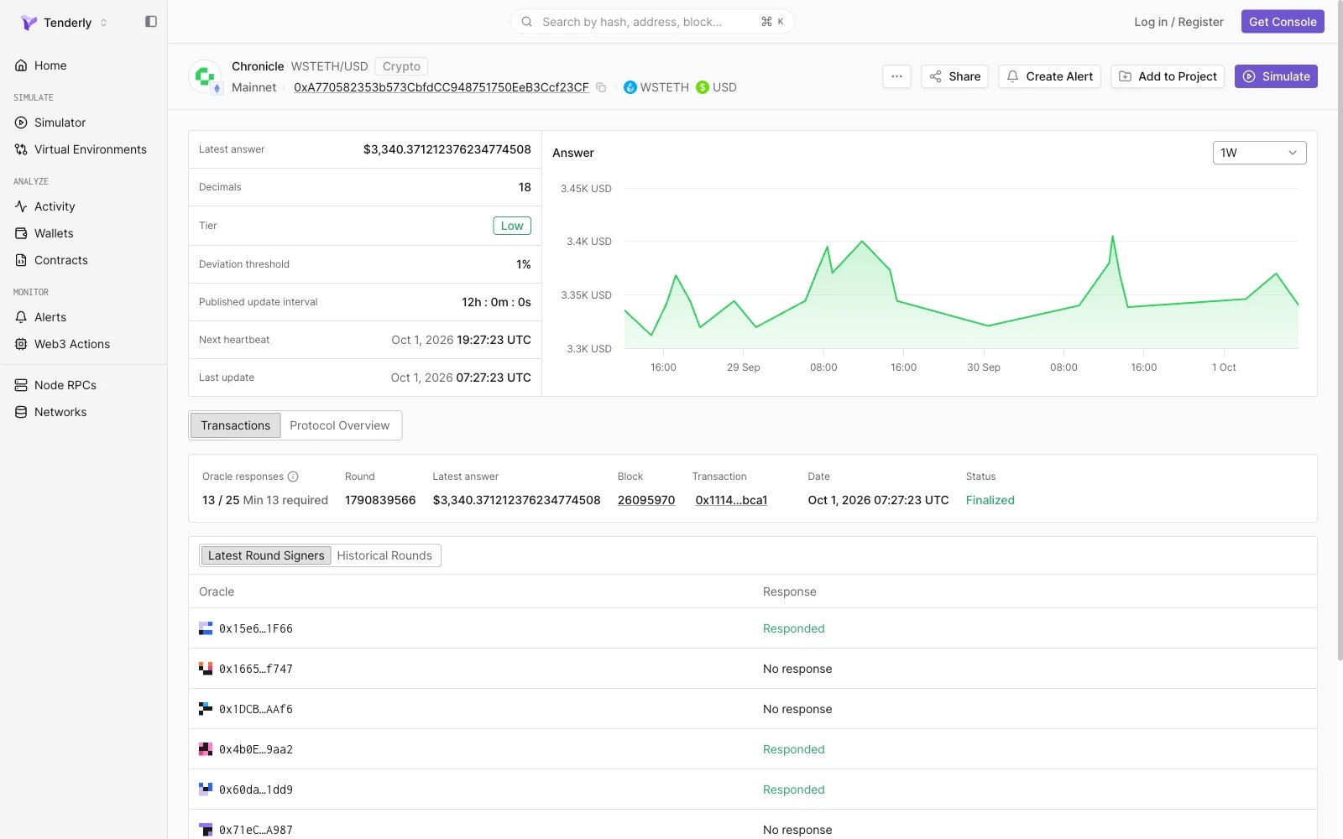Image resolution: width=1343 pixels, height=839 pixels.
Task: Click the Crypto tag
Action: click(x=401, y=66)
